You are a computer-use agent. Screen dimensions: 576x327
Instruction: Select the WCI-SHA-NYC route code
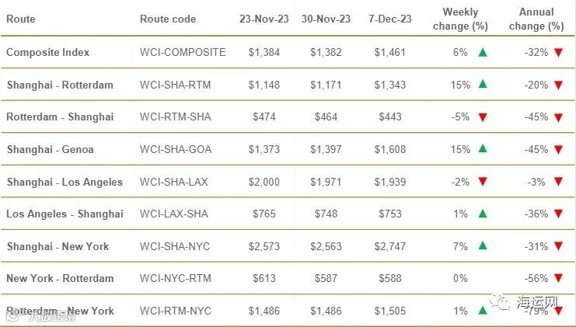point(175,246)
